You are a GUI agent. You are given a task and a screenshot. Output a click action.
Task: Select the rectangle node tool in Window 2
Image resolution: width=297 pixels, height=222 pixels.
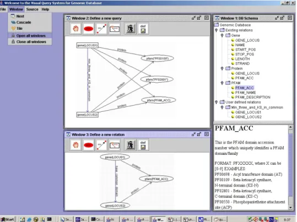[x=115, y=29]
